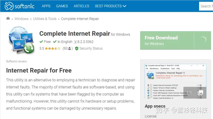Open the Windows breadcrumb link
This screenshot has width=213, height=119.
click(x=22, y=19)
